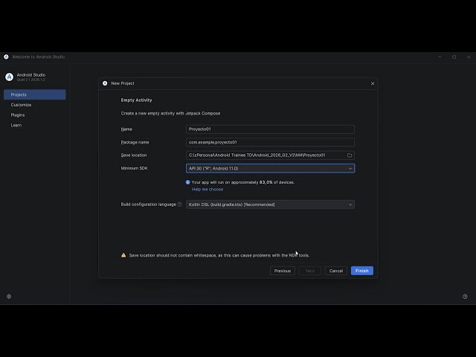Click the Android Studio version text
Image resolution: width=476 pixels, height=357 pixels.
30,80
